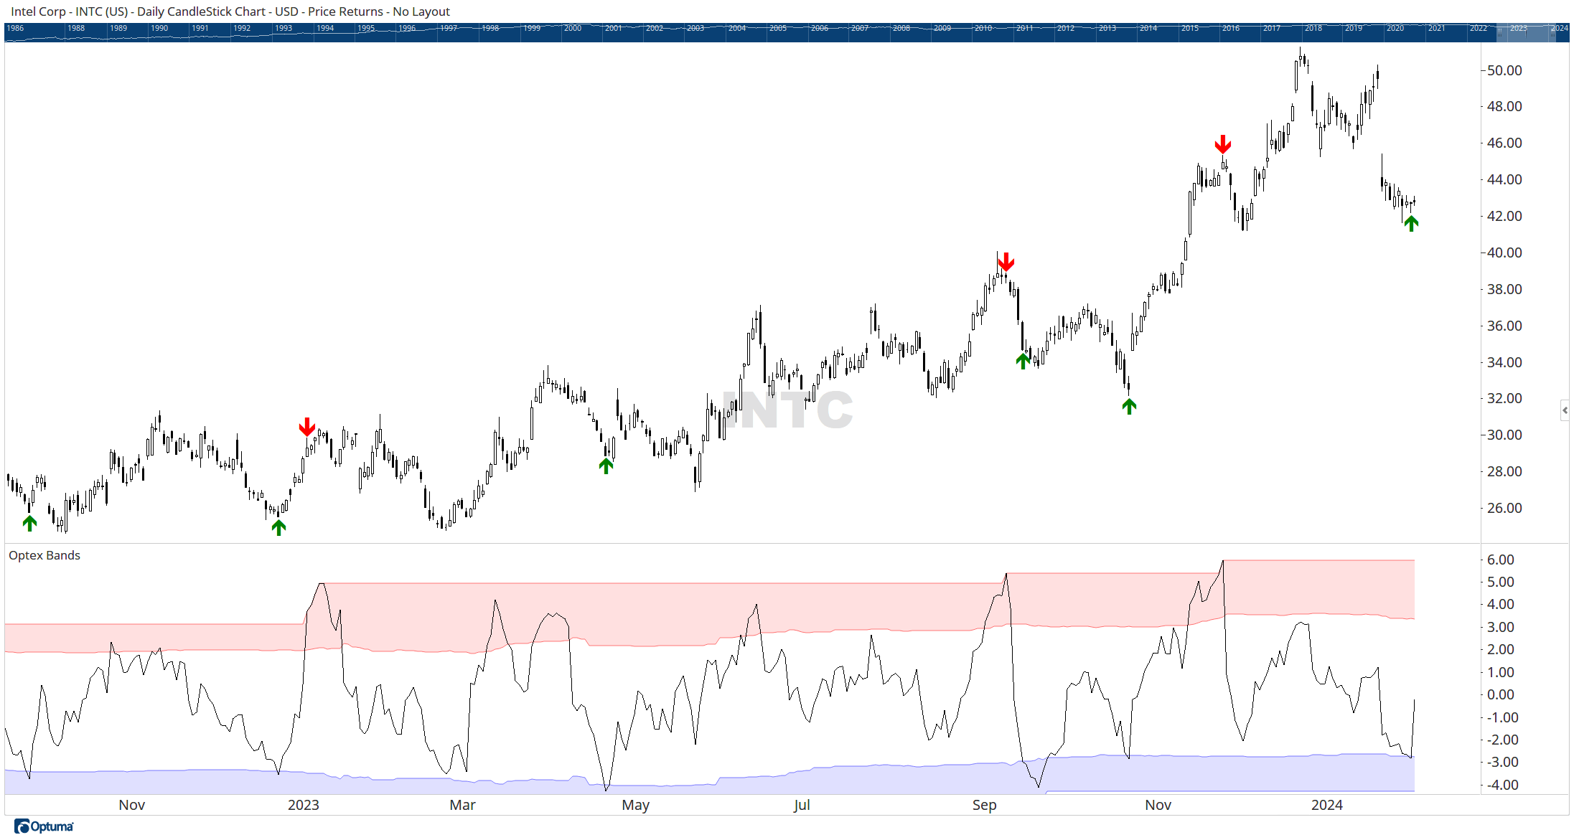Screen dimensions: 1574x835
Task: Click the -4.00 Optex scale label
Action: (1502, 785)
